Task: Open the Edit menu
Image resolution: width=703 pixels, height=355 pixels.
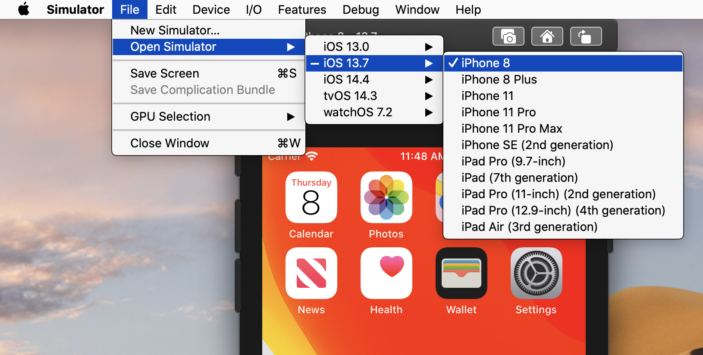Action: [166, 9]
